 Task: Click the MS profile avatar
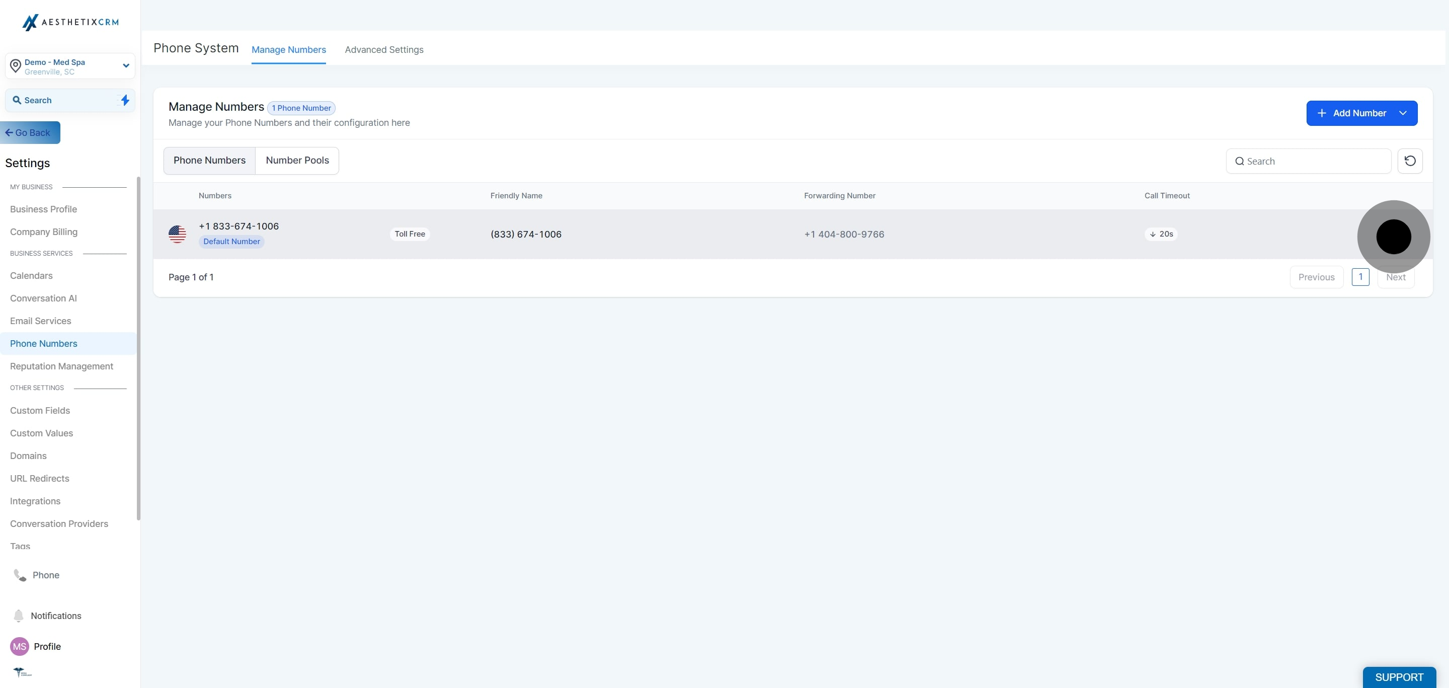[x=20, y=646]
